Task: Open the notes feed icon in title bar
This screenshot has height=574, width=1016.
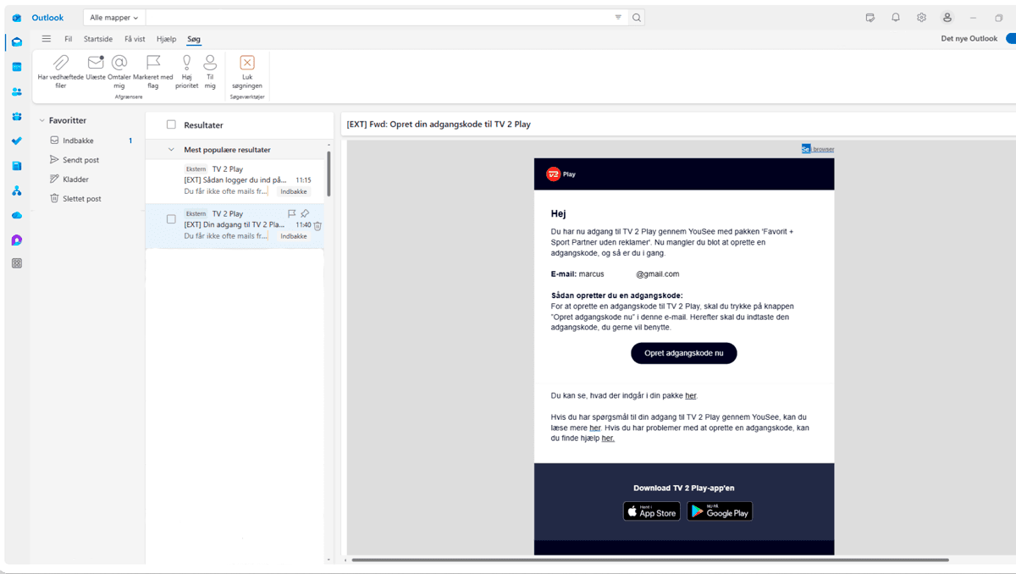Action: tap(870, 17)
